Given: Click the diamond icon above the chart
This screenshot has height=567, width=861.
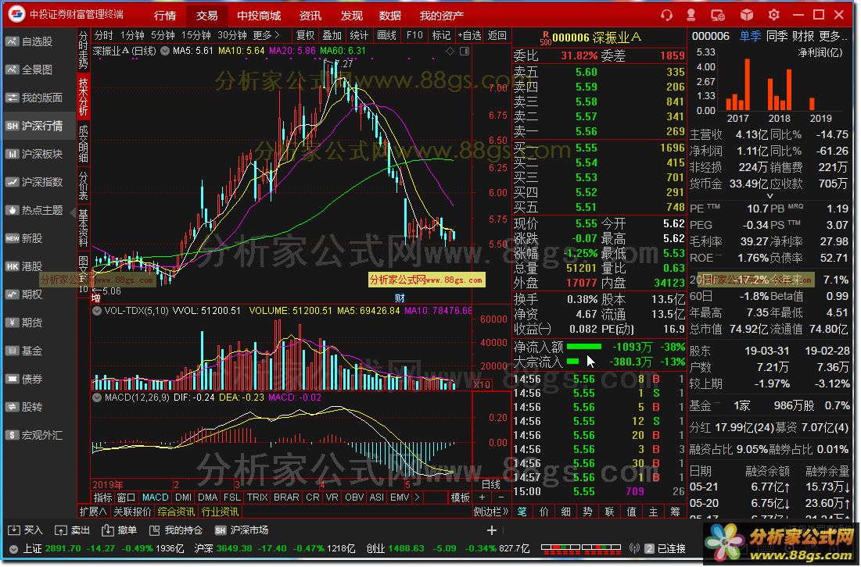Looking at the screenshot, I should coord(450,51).
